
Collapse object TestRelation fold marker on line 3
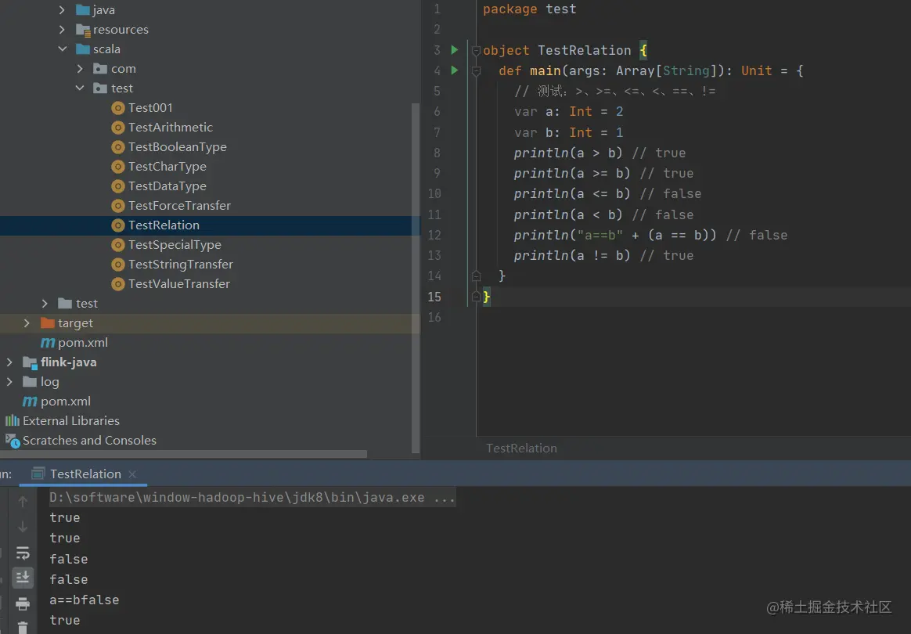click(476, 51)
